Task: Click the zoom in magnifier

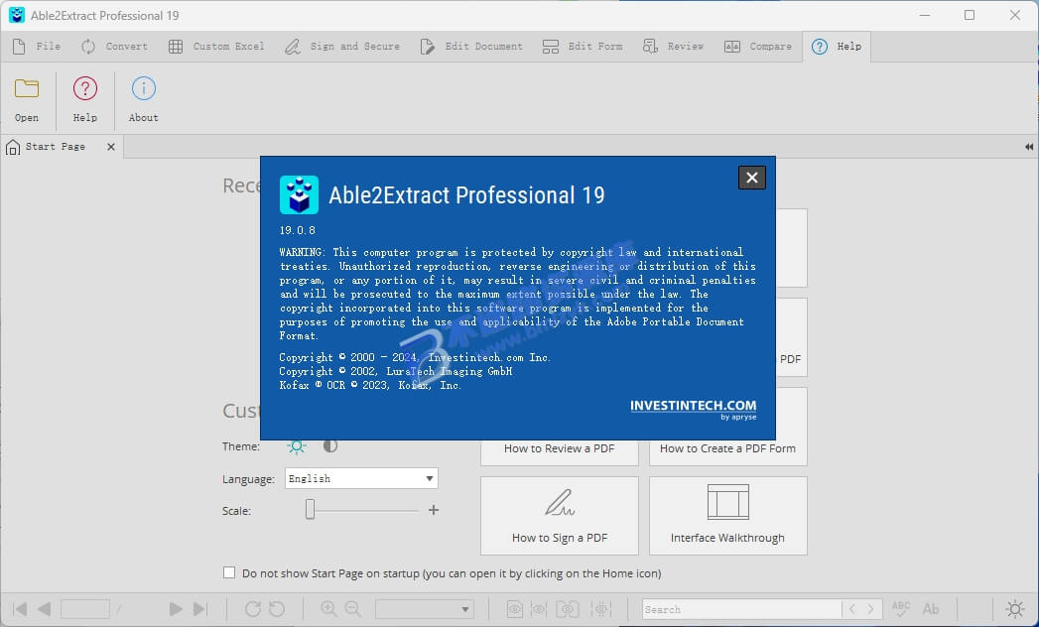Action: coord(328,609)
